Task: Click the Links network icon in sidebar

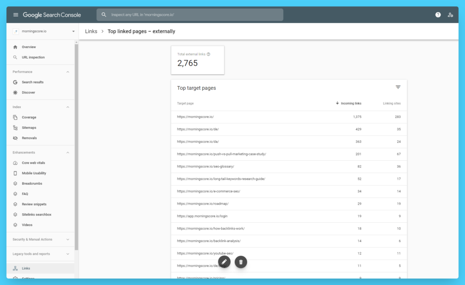Action: tap(15, 268)
